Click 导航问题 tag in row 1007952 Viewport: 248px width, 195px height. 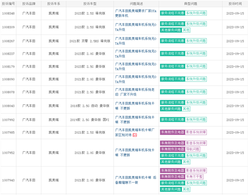pyautogui.click(x=193, y=149)
